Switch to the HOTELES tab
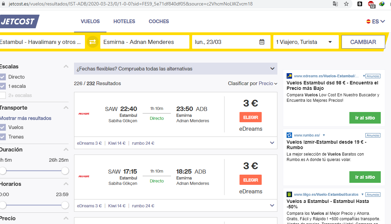The height and width of the screenshot is (224, 391). pos(124,21)
